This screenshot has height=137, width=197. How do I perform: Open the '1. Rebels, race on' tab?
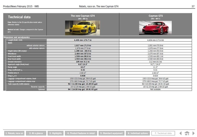click(14, 133)
